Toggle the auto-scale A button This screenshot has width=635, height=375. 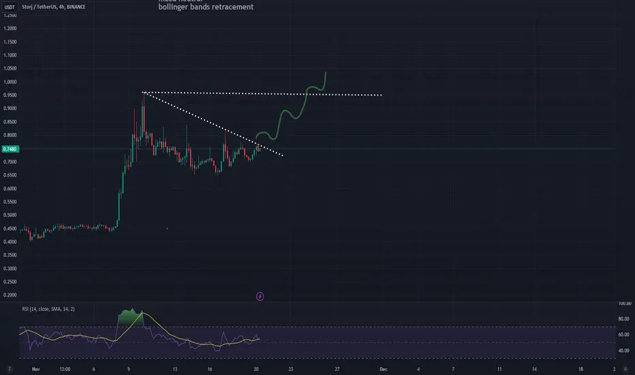pos(625,369)
